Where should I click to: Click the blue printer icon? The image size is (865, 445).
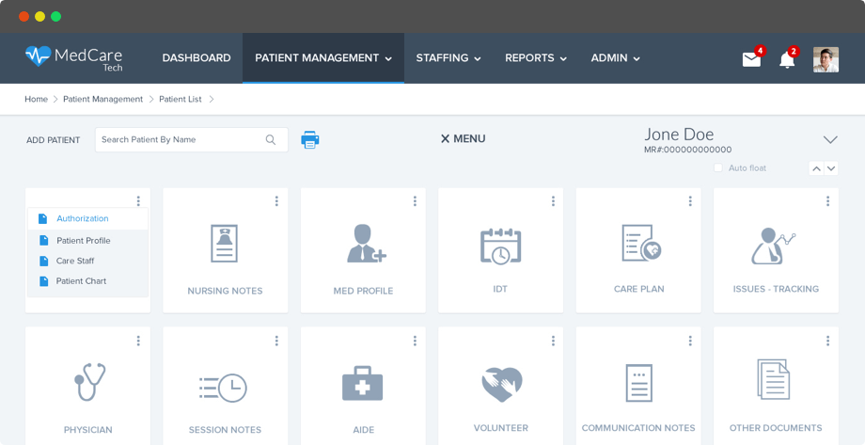[310, 139]
